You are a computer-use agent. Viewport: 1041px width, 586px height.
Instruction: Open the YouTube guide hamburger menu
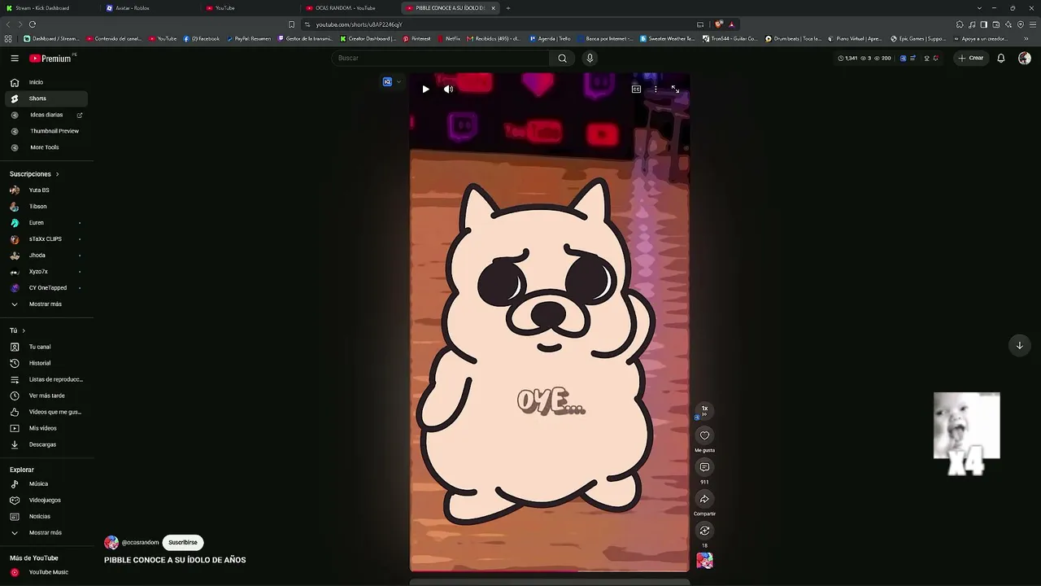tap(15, 59)
